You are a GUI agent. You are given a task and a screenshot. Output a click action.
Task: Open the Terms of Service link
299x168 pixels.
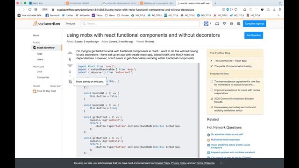[205, 163]
